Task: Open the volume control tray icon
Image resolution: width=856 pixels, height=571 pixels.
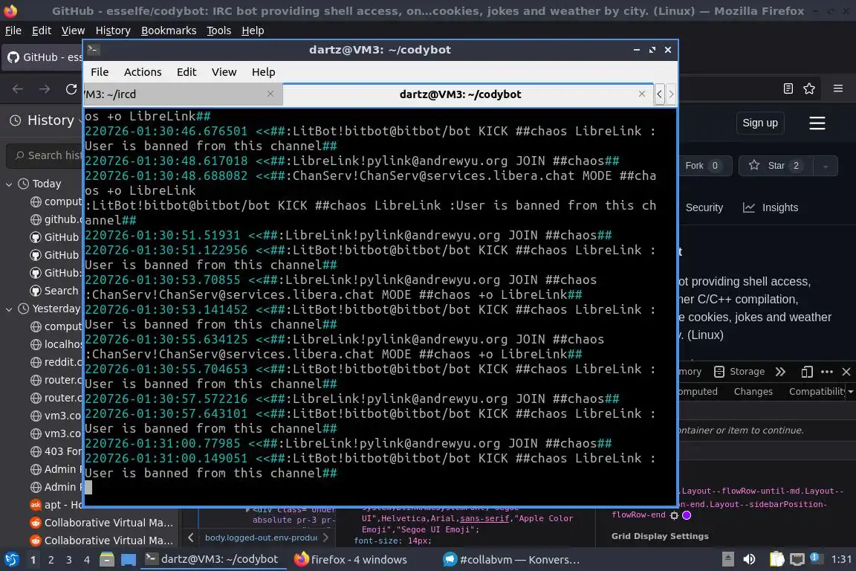Action: (x=749, y=559)
